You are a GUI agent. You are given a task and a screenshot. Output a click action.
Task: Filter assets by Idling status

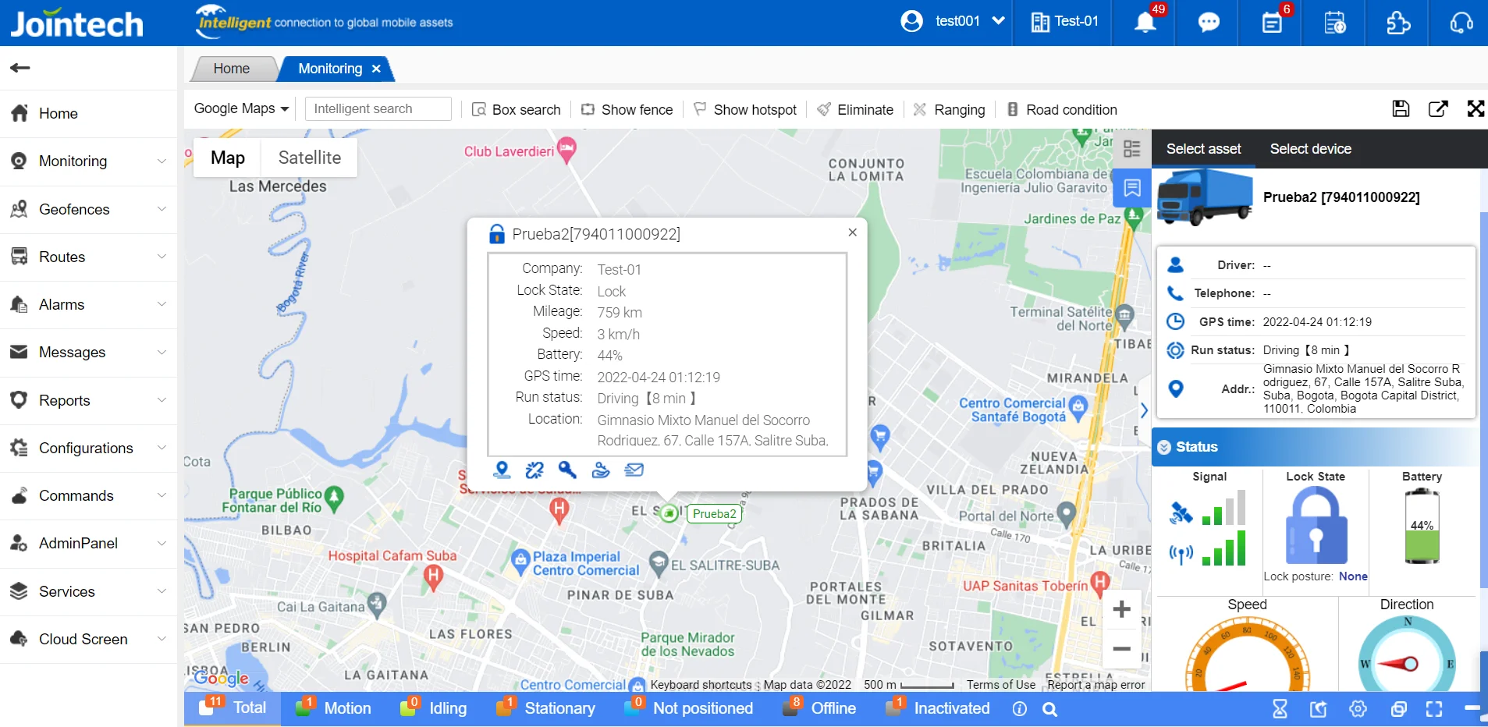[434, 708]
